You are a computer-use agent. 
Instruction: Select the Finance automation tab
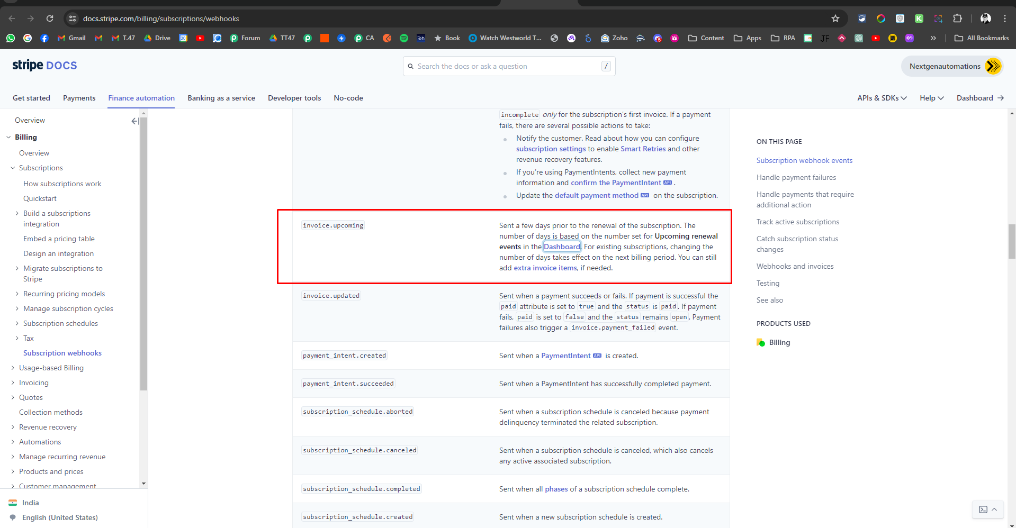click(x=141, y=98)
